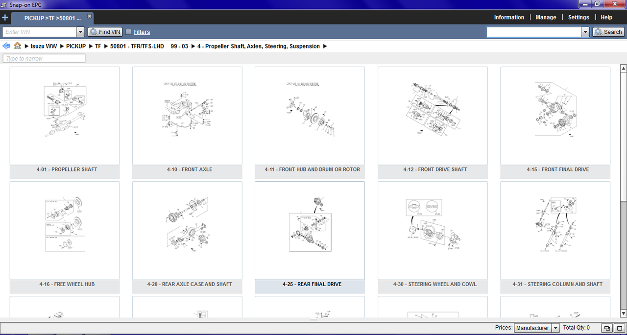Image resolution: width=627 pixels, height=335 pixels.
Task: Select TF breadcrumb item
Action: coord(98,47)
